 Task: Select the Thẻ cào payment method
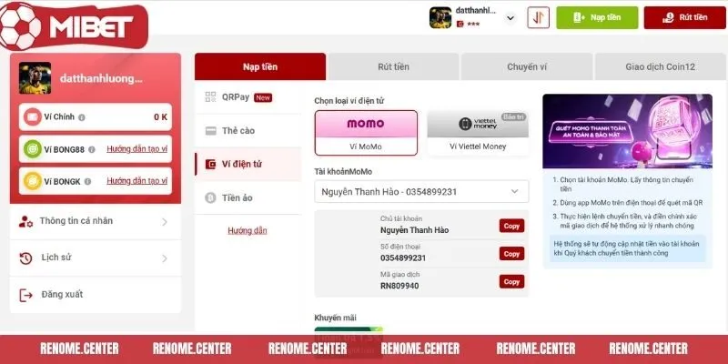[x=248, y=131]
